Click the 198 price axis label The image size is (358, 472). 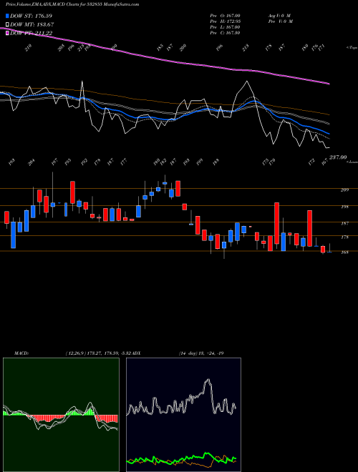click(344, 207)
